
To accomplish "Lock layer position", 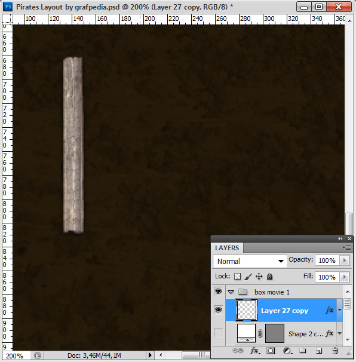I will [259, 277].
